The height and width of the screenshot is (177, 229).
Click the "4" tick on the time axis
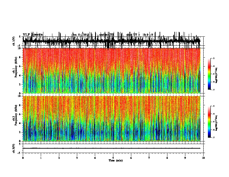coord(95,158)
